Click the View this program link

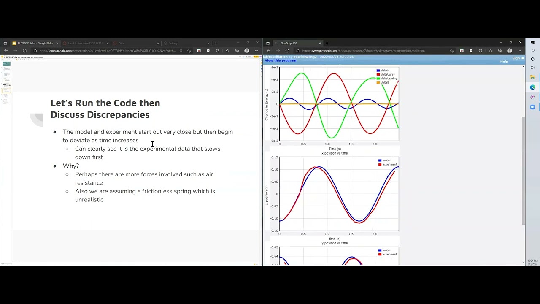[x=281, y=60]
